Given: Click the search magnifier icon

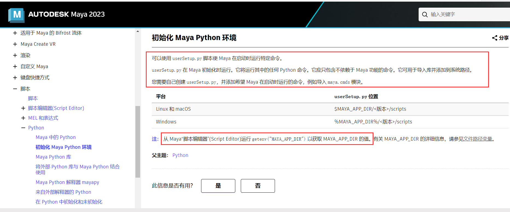Looking at the screenshot, I should 425,14.
